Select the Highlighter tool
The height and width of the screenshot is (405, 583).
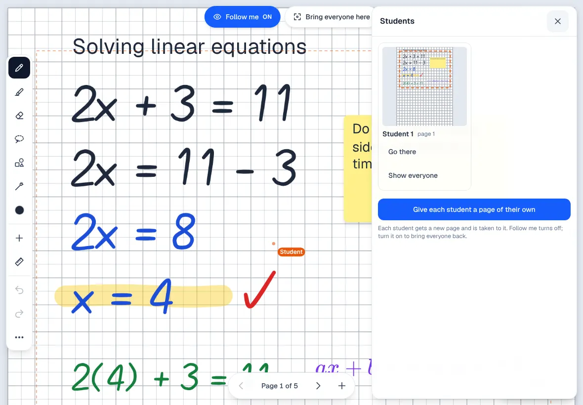[19, 92]
